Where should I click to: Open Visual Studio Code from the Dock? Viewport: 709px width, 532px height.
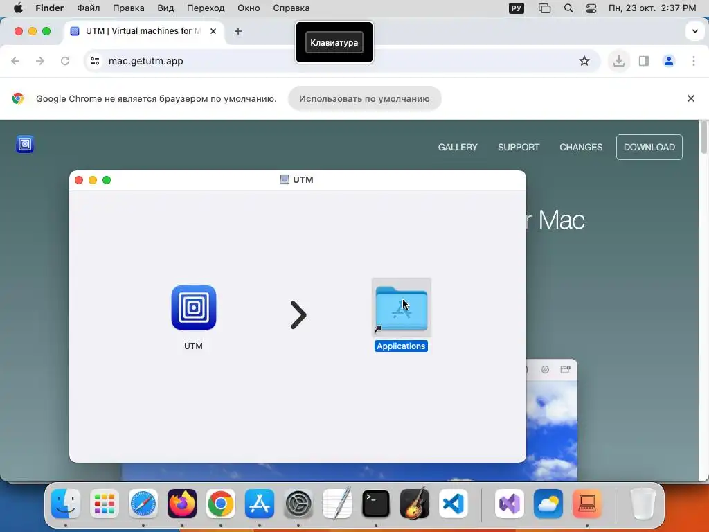point(454,504)
